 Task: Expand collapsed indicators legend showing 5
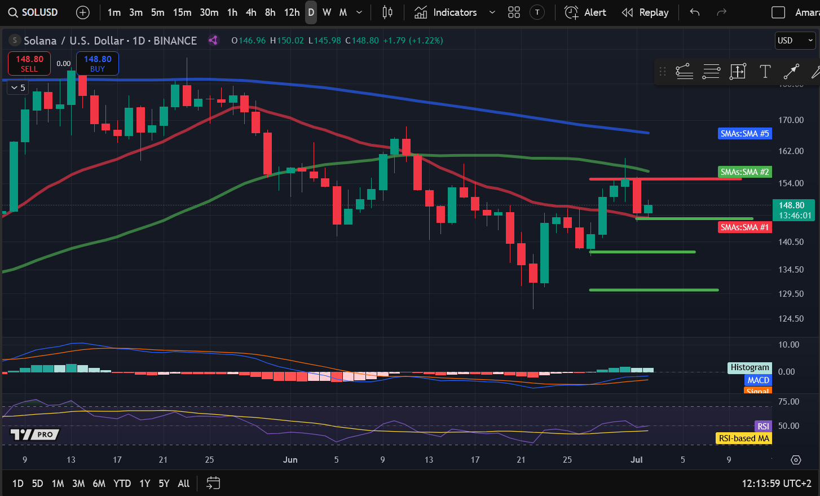(x=18, y=87)
